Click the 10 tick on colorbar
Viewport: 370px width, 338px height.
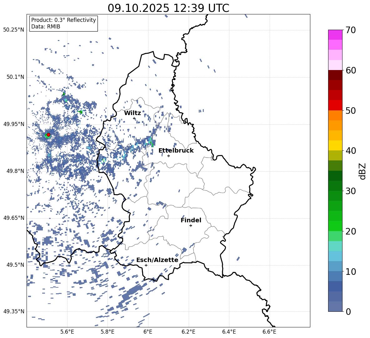click(x=351, y=272)
